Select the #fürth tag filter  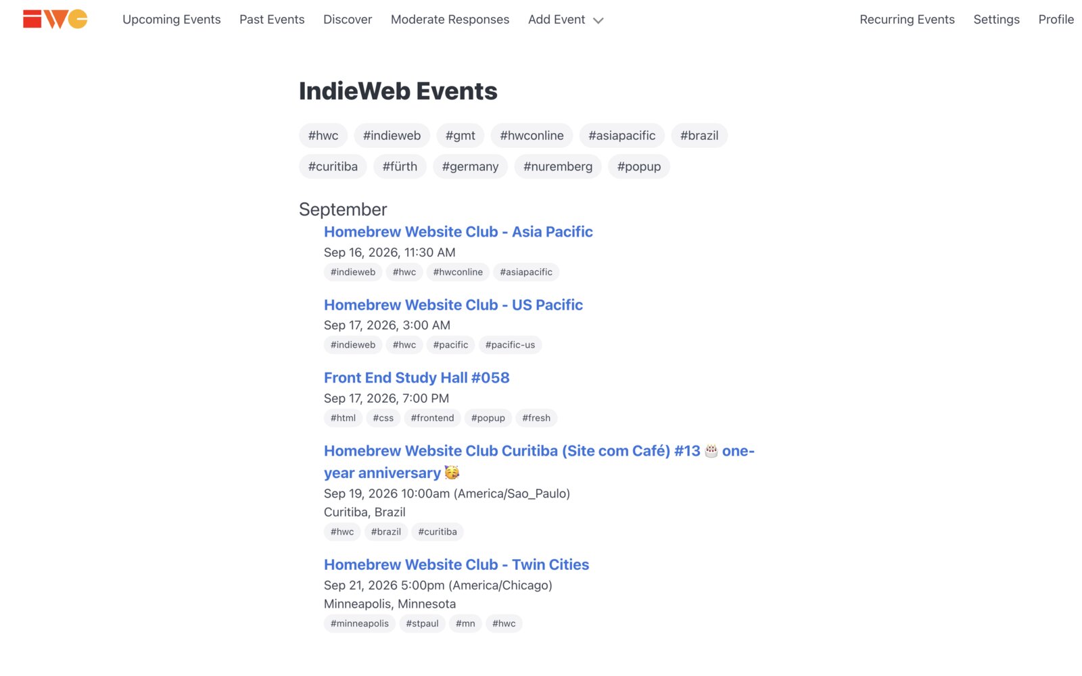click(400, 166)
